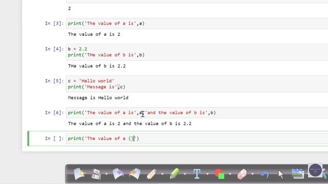Click the save floppy disk icon
This screenshot has height=184, width=328.
click(96, 174)
